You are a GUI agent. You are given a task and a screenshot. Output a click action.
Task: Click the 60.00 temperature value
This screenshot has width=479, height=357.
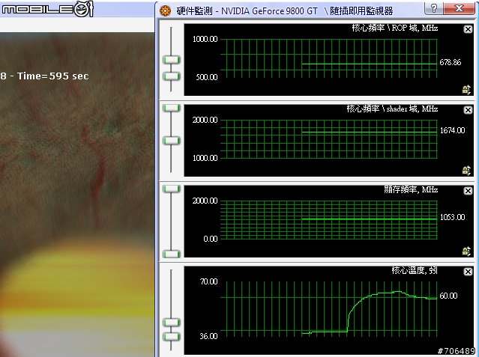tap(448, 296)
